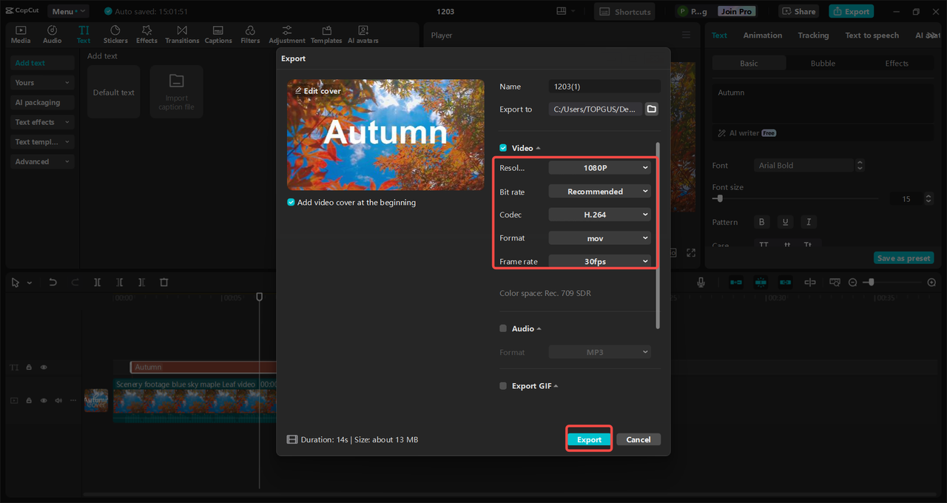Click the Export dialog vertical scrollbar
Screen dimensions: 947x503
point(657,235)
